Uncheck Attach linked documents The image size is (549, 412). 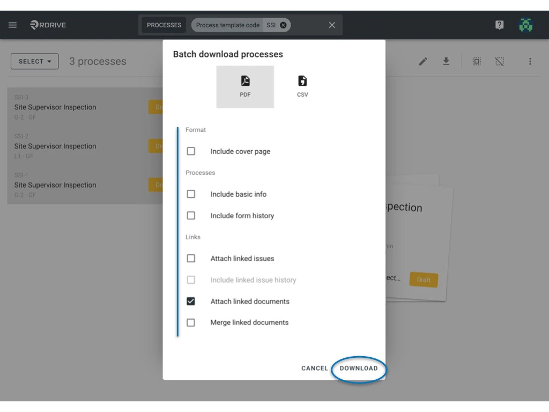pyautogui.click(x=191, y=301)
